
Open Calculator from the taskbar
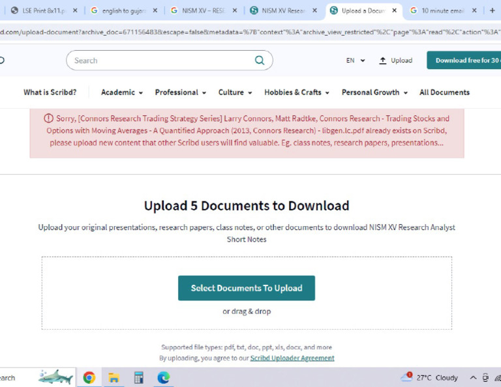(139, 378)
